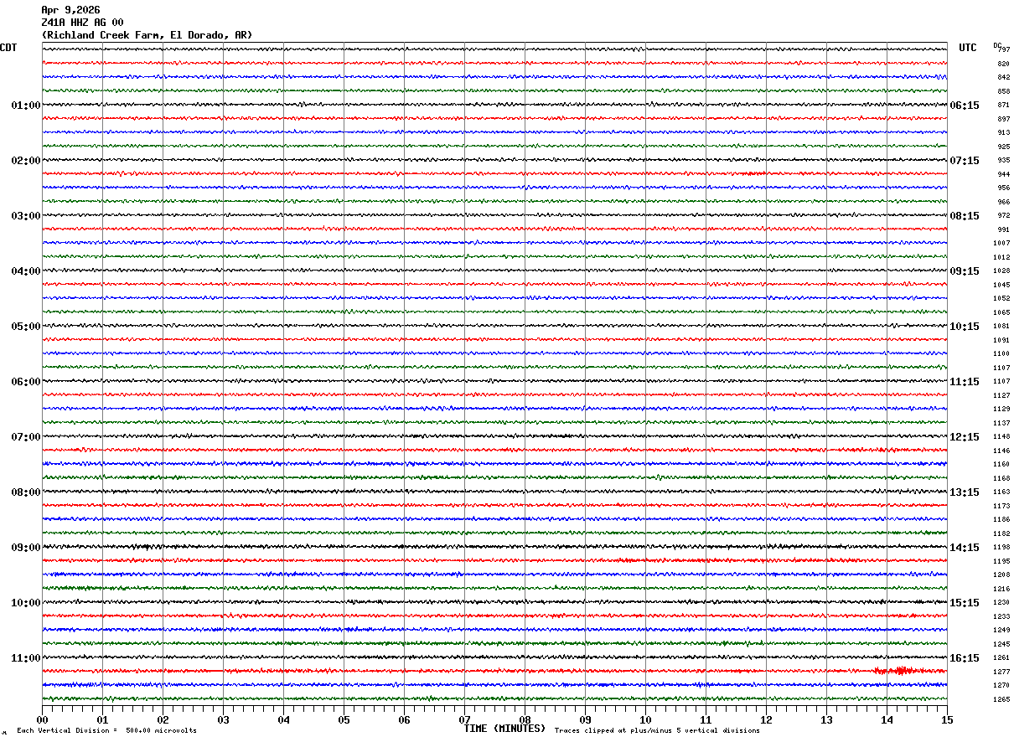Viewport: 1014px width, 742px height.
Task: Click the 16:15 UTC time label
Action: (964, 658)
